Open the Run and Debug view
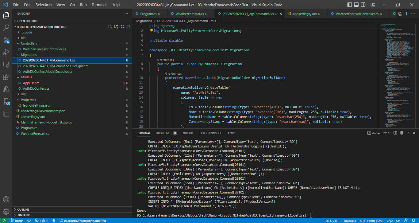Screen dimensions: 419x223 click(x=6, y=52)
